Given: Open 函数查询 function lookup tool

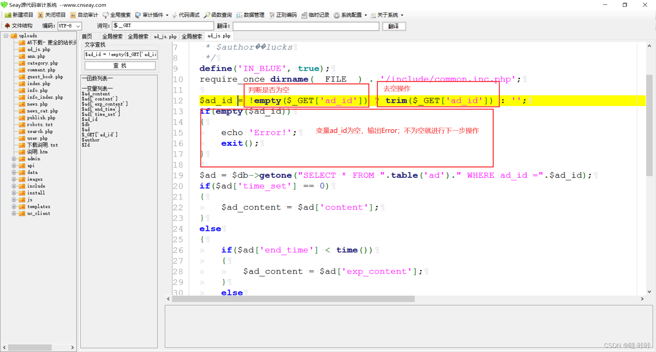Looking at the screenshot, I should tap(218, 15).
